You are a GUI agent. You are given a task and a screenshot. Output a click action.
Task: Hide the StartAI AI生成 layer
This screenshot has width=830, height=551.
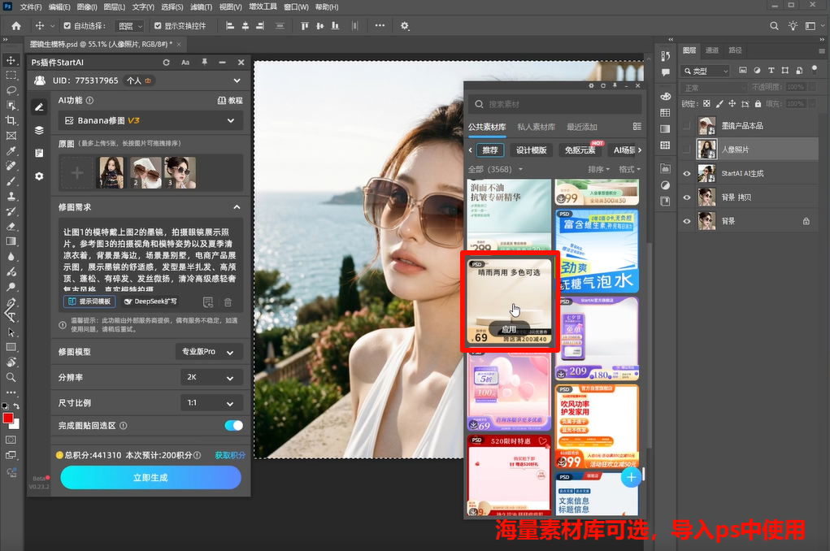point(685,173)
